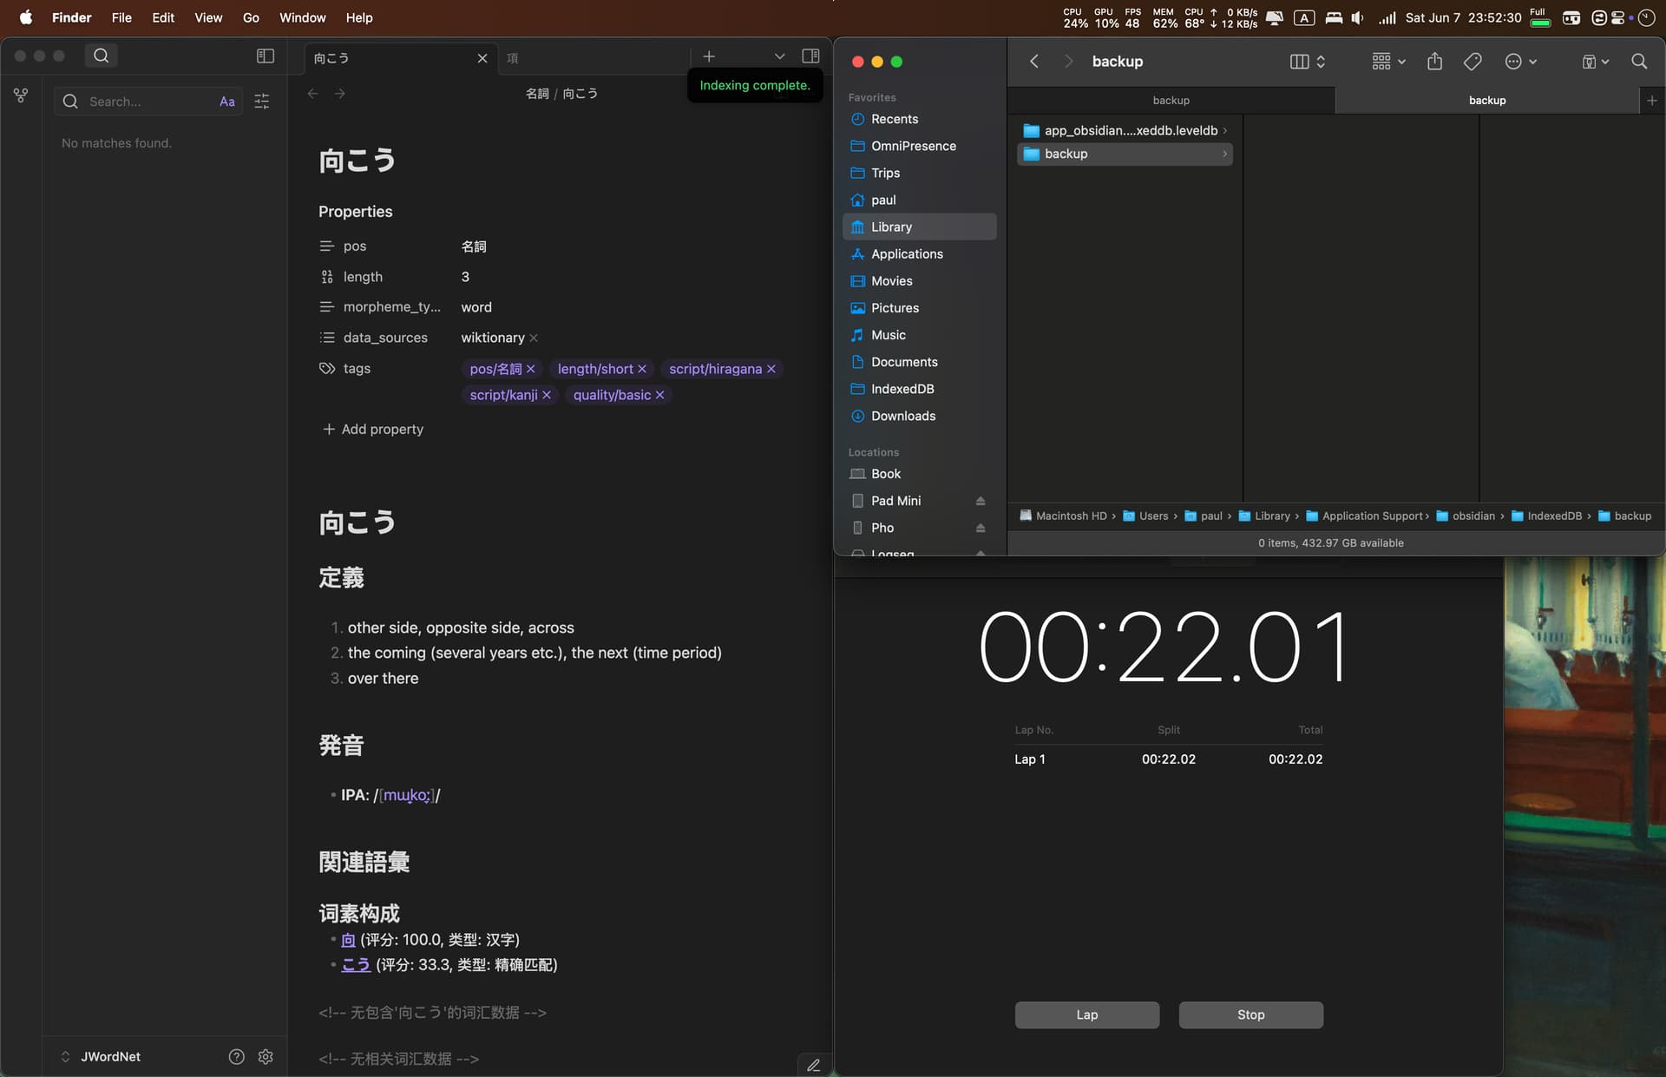Select backup folder in Finder column
This screenshot has width=1666, height=1077.
tap(1125, 154)
